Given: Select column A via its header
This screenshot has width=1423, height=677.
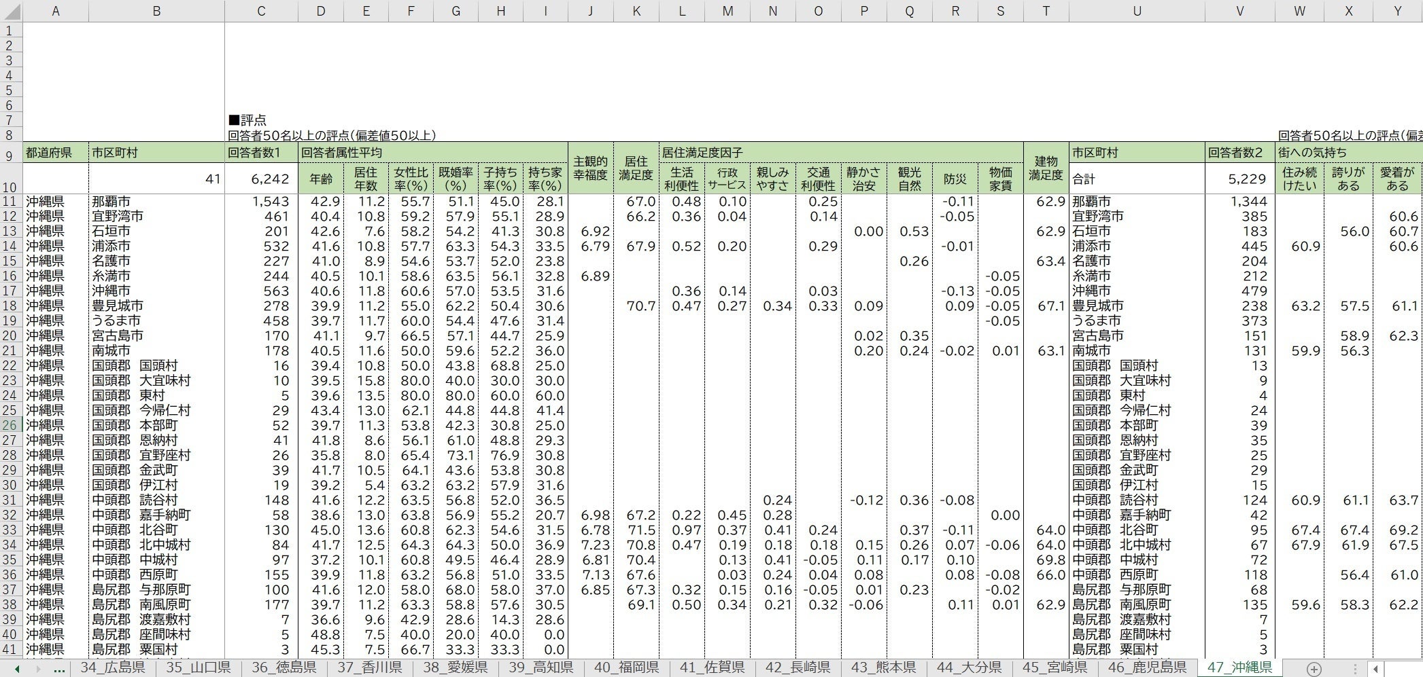Looking at the screenshot, I should 56,11.
